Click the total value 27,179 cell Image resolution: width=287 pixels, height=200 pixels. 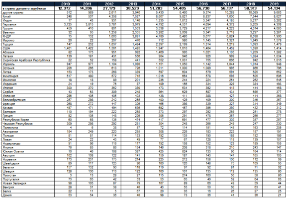[109, 8]
